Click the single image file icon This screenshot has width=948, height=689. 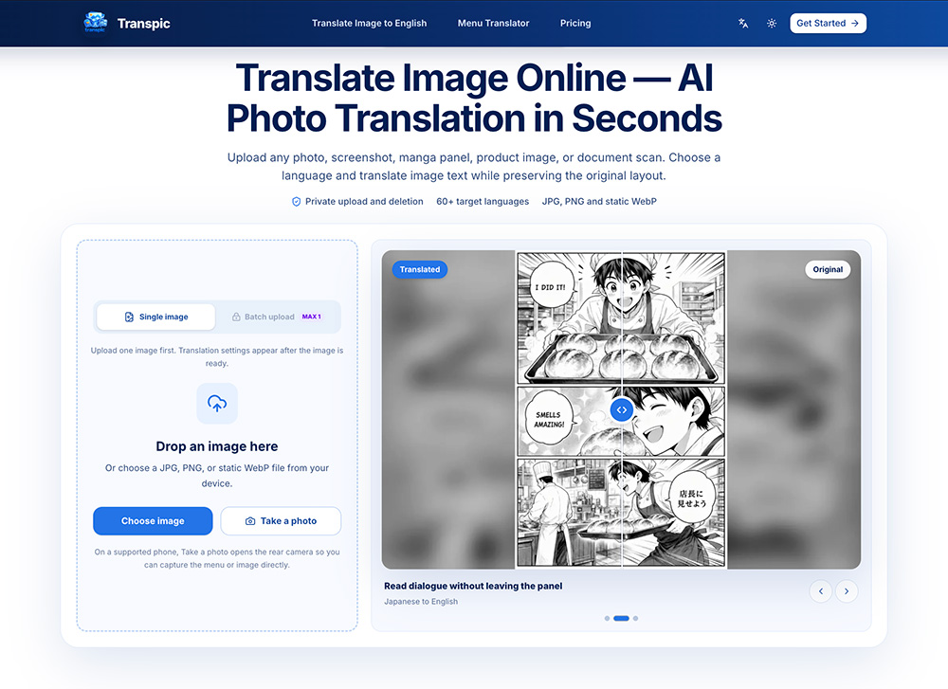[129, 317]
